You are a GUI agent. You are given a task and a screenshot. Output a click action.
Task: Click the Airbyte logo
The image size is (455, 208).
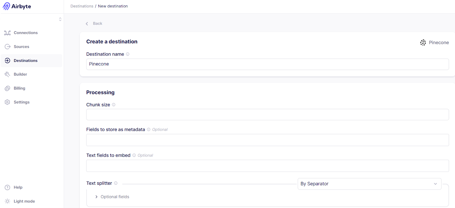pos(17,6)
